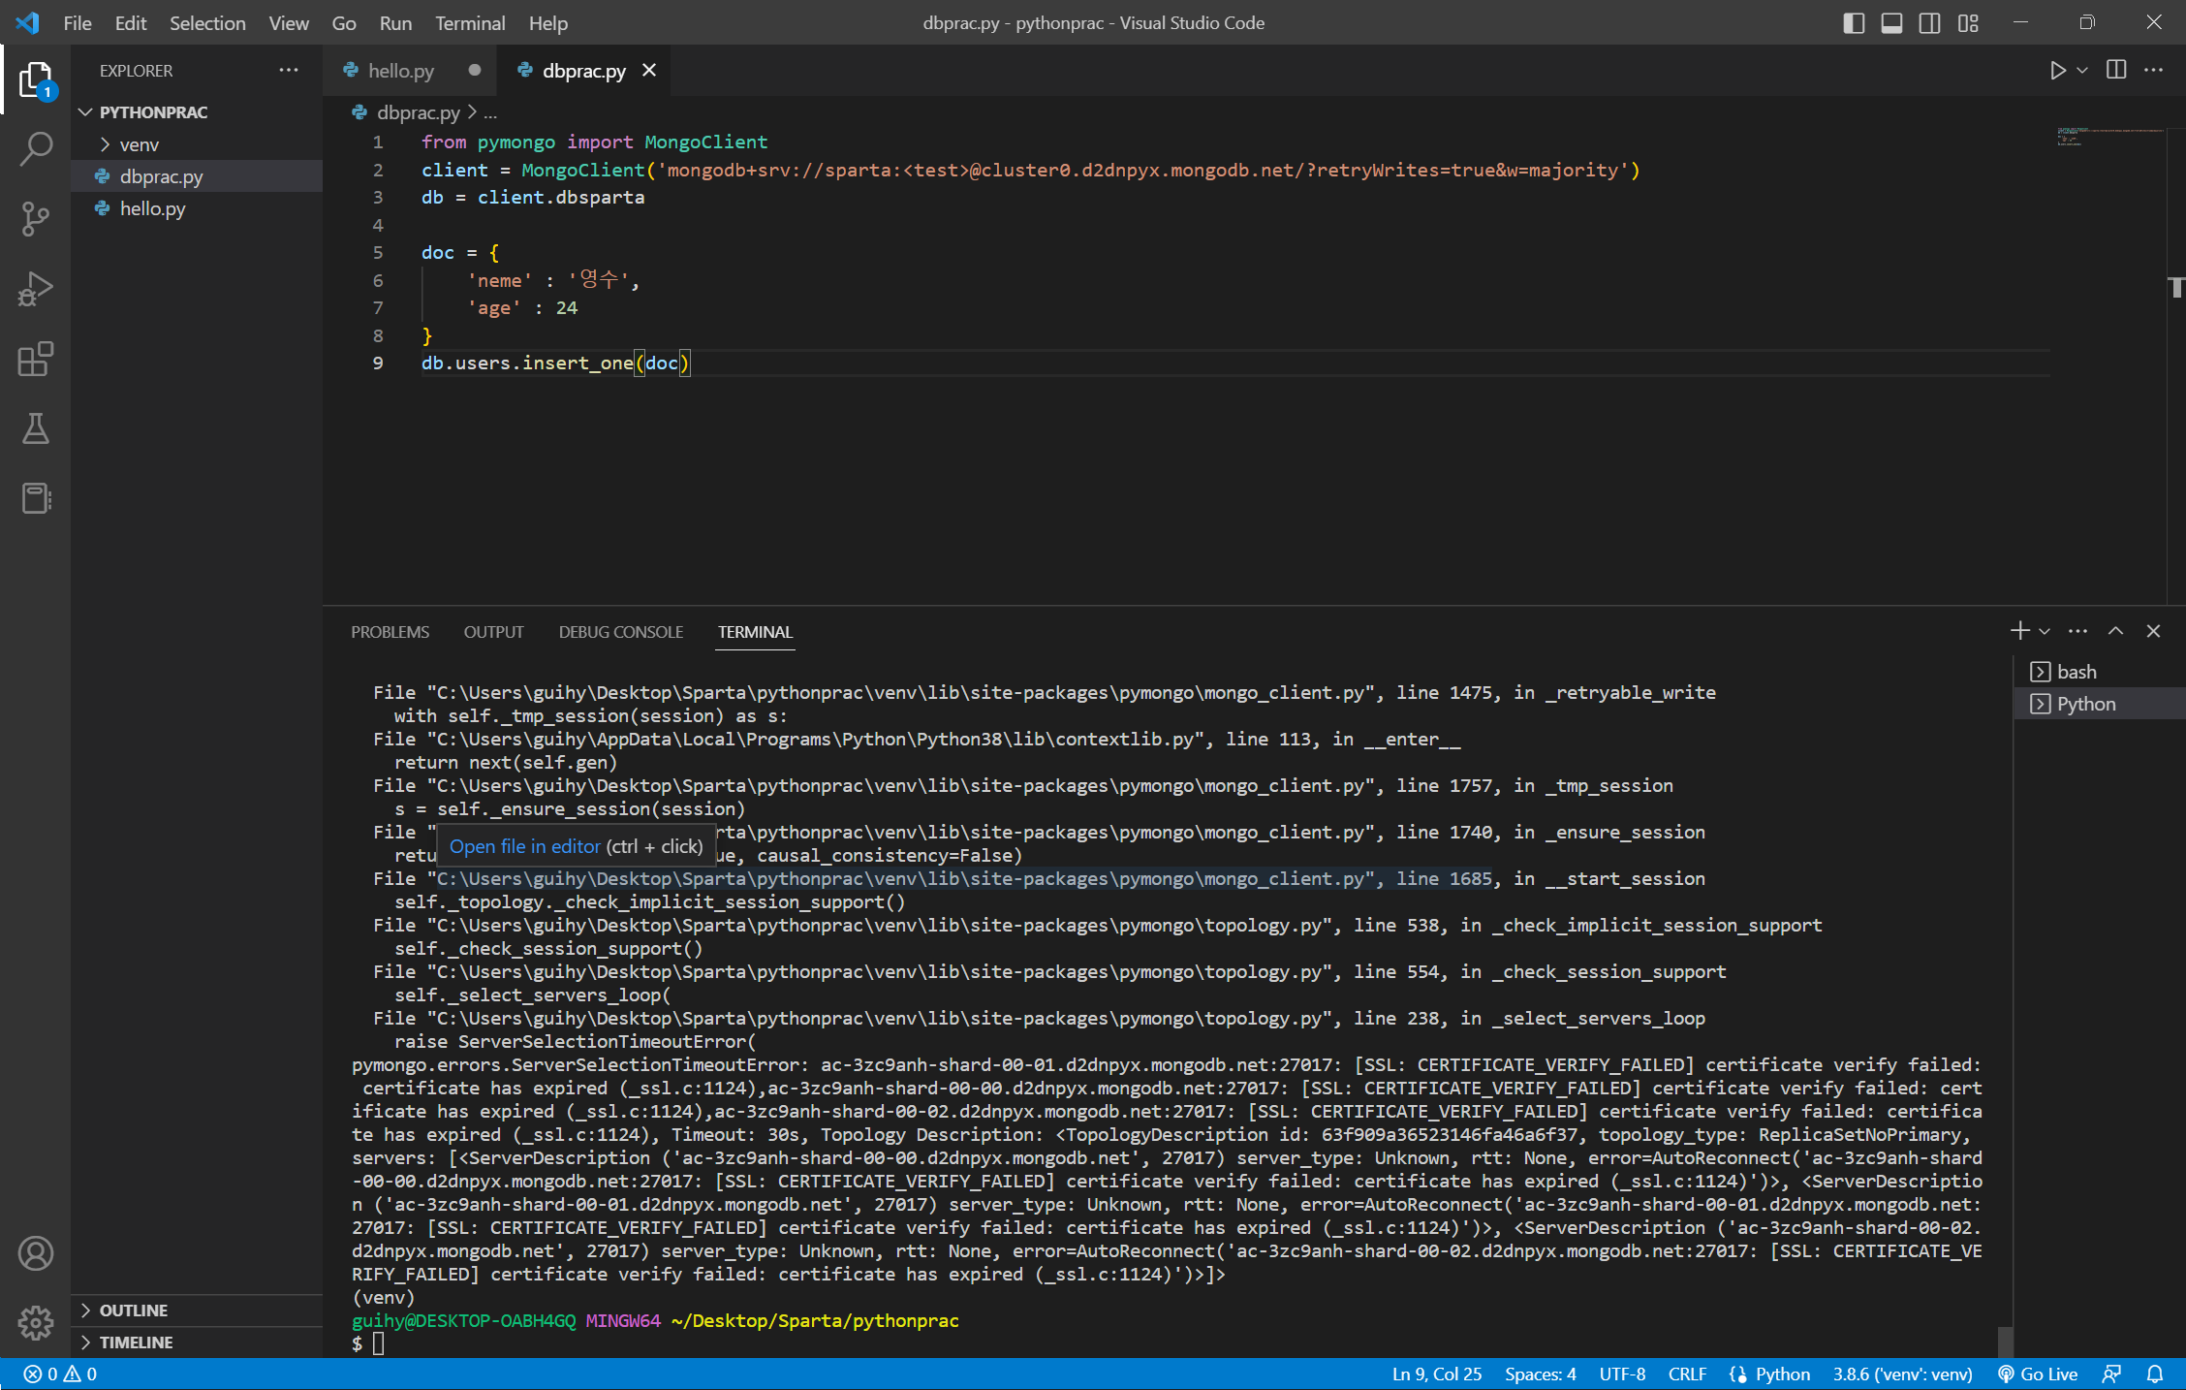Click the feedback icon in status bar
This screenshot has width=2186, height=1390.
tap(2112, 1374)
